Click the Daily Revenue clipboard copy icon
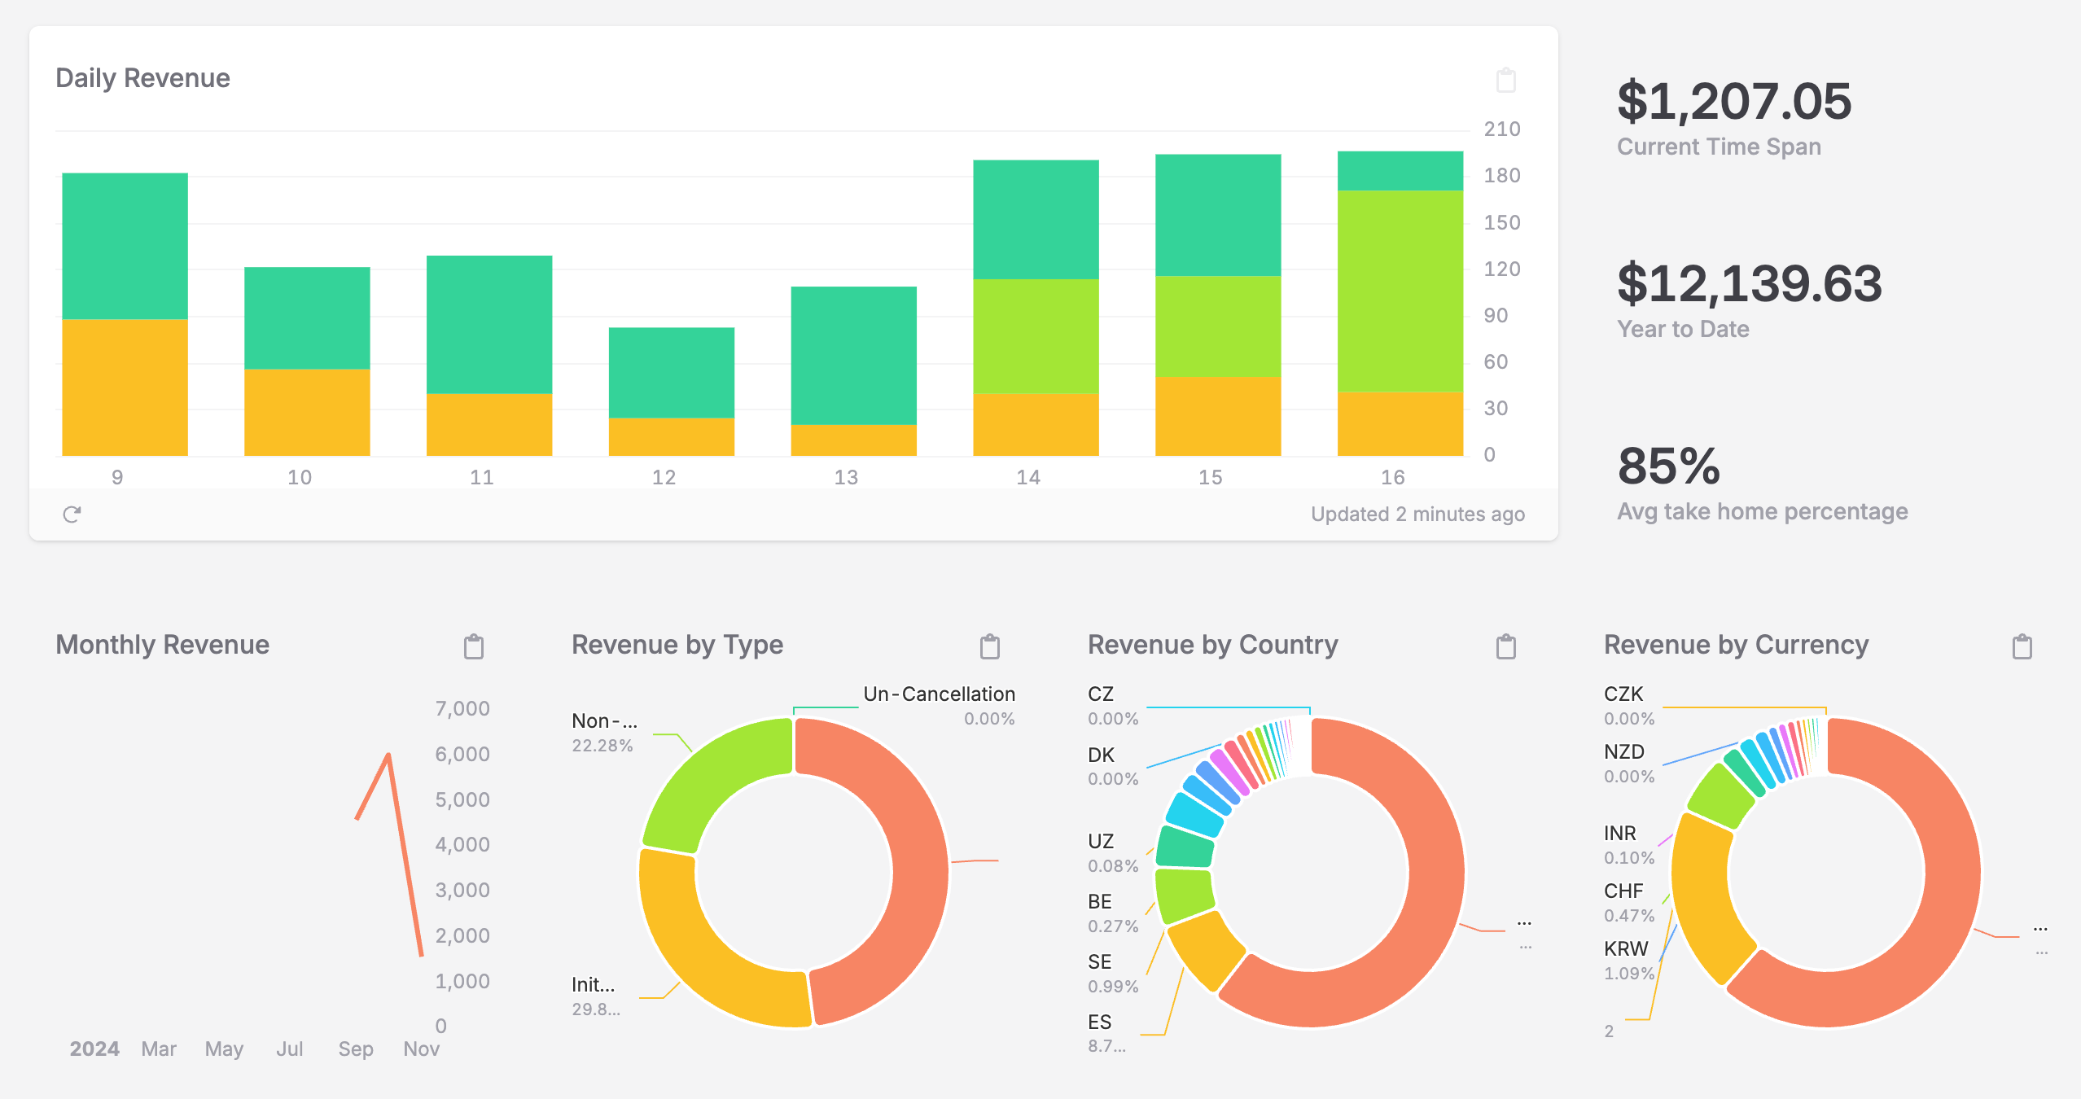The width and height of the screenshot is (2081, 1099). 1505,80
